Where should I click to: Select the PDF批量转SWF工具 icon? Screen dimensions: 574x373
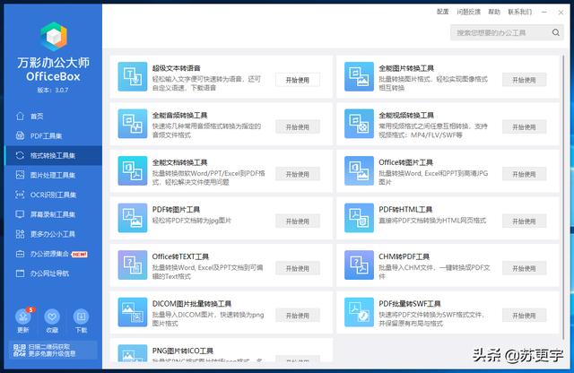[359, 312]
